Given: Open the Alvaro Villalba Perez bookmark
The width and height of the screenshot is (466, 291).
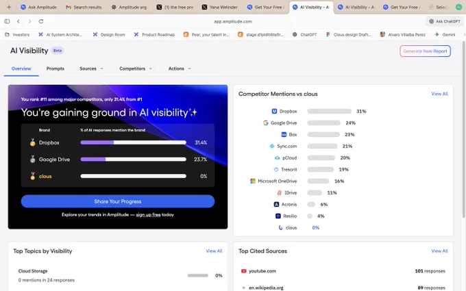Looking at the screenshot, I should point(403,34).
